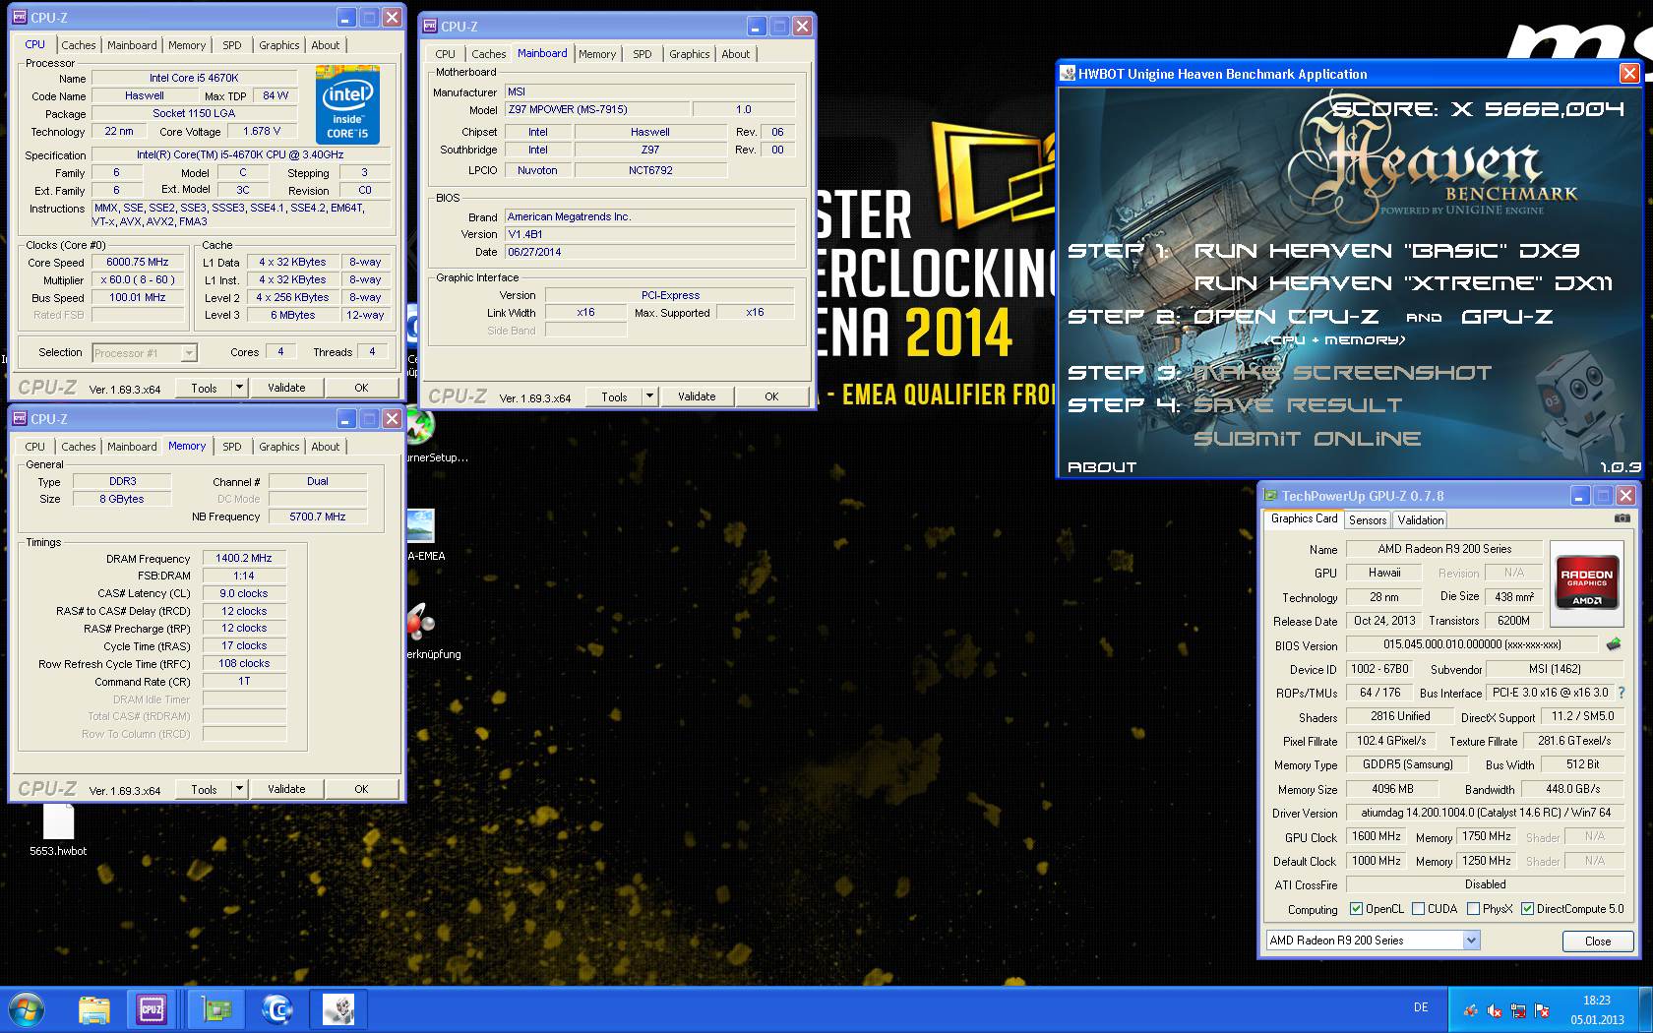Open the 5653.hwbot file on the desktop
The image size is (1653, 1033).
58,831
